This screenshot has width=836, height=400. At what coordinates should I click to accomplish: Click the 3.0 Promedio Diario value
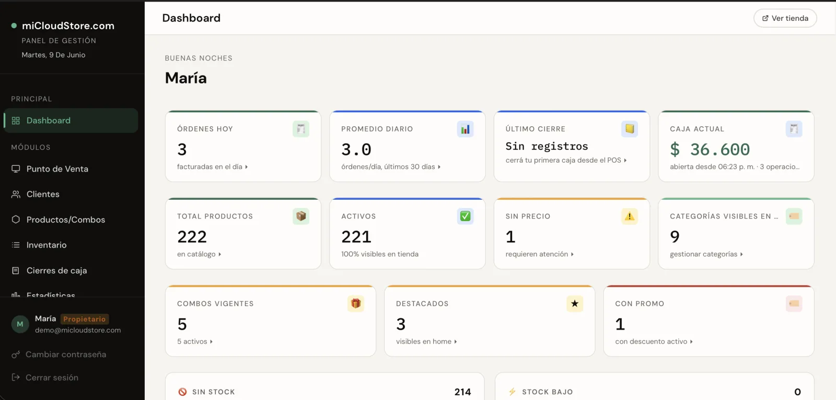[x=356, y=150]
